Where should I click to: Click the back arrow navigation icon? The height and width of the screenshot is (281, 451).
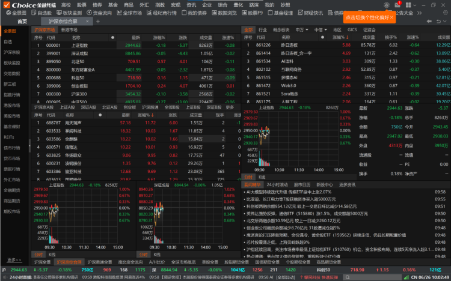click(429, 21)
